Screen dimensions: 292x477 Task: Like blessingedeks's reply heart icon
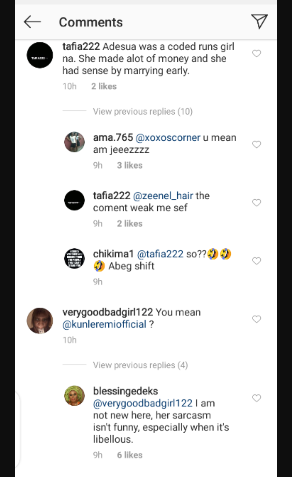tap(257, 398)
